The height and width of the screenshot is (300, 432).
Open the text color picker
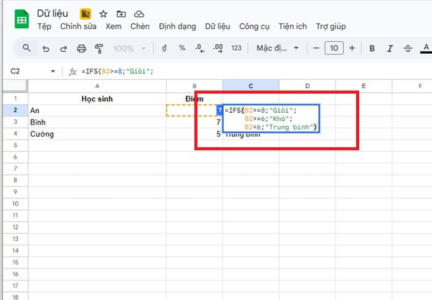(425, 48)
